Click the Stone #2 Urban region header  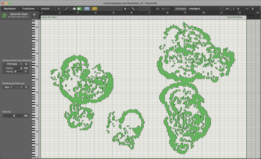pos(144,17)
